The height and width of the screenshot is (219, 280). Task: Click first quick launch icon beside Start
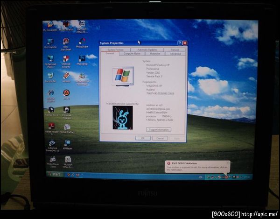69,175
